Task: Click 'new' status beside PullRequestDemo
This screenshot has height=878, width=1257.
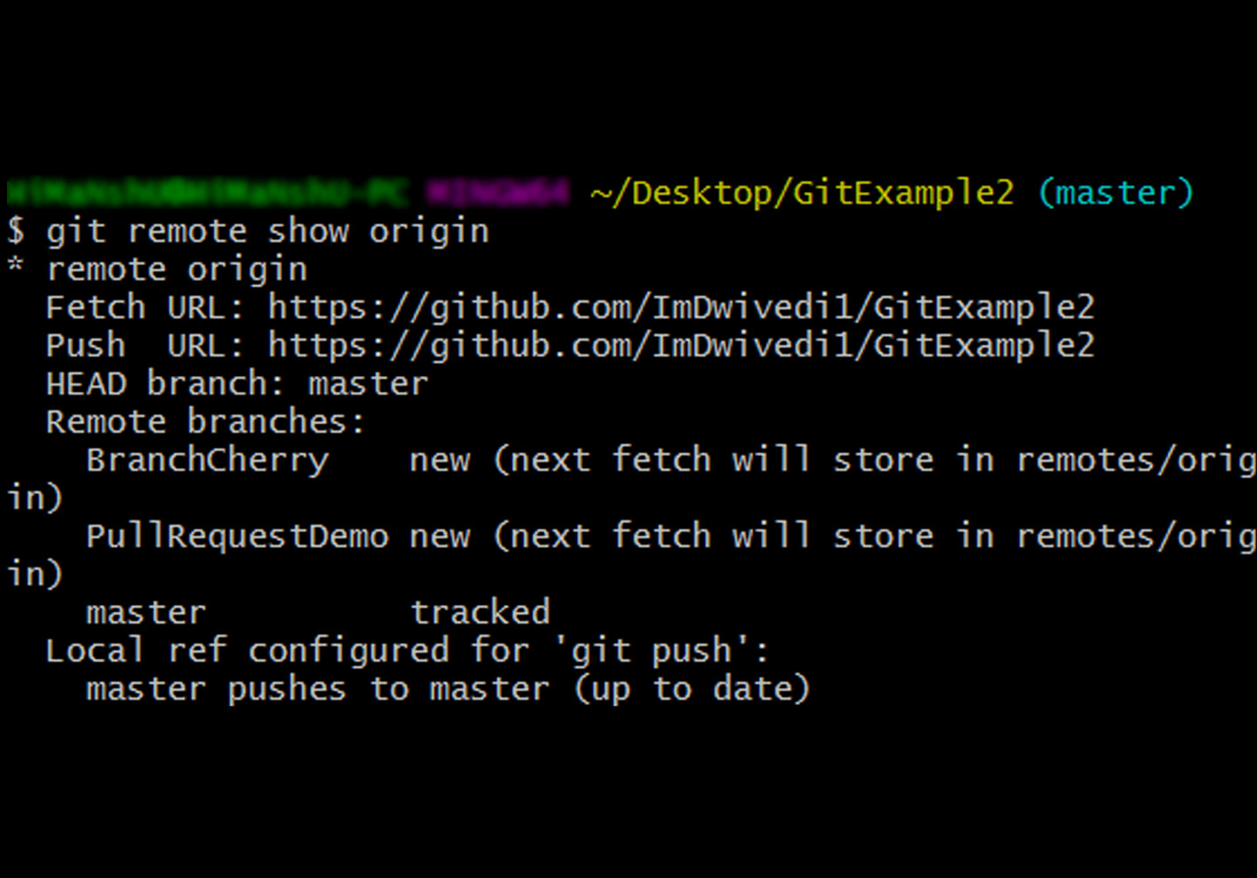Action: (440, 537)
